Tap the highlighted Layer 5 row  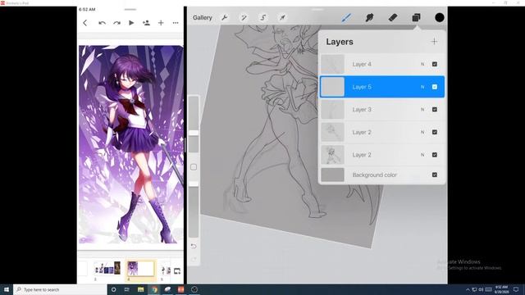(382, 87)
